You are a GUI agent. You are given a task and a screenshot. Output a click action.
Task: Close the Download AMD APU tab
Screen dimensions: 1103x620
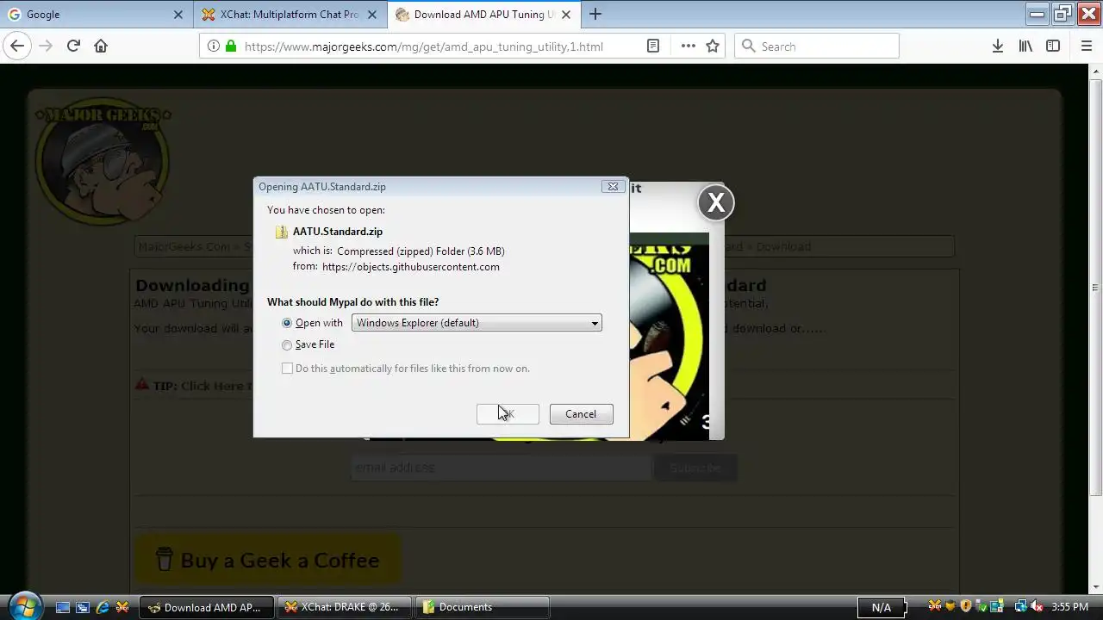tap(566, 14)
